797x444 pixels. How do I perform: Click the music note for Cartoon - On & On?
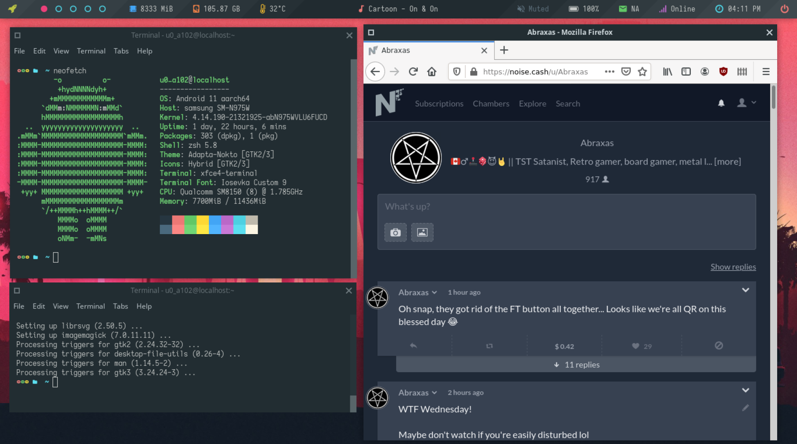[361, 9]
